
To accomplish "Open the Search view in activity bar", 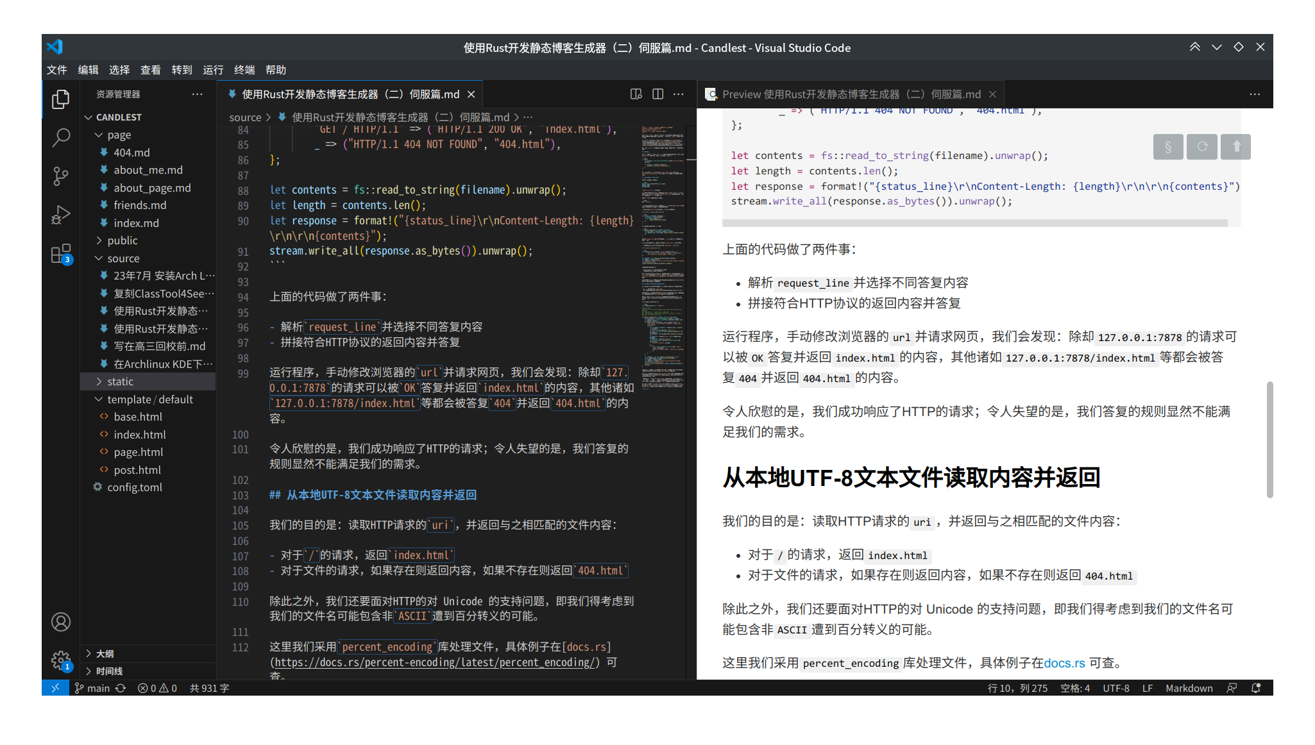I will coord(61,137).
